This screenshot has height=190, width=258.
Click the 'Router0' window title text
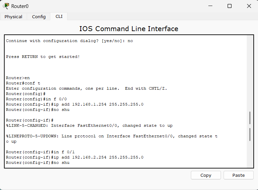[20, 6]
